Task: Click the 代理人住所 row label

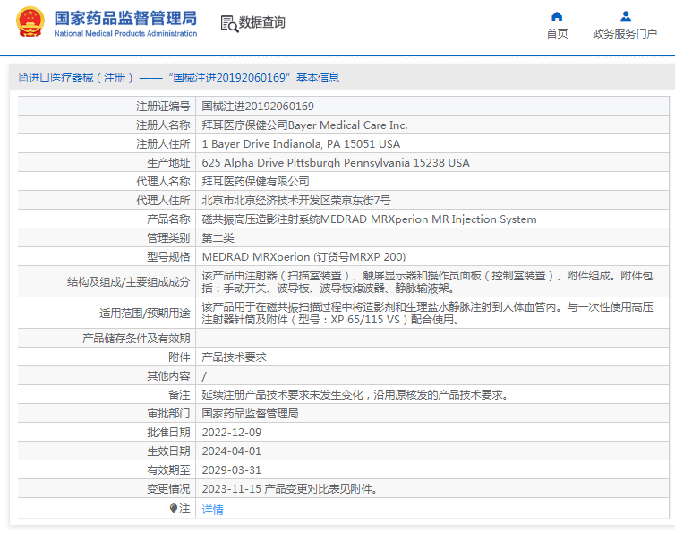Action: click(x=163, y=201)
